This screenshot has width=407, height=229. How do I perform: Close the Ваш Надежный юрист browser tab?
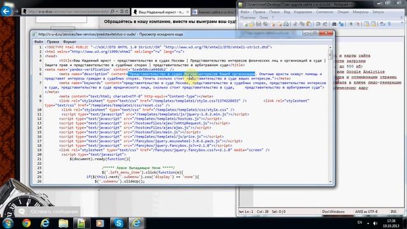pos(188,12)
